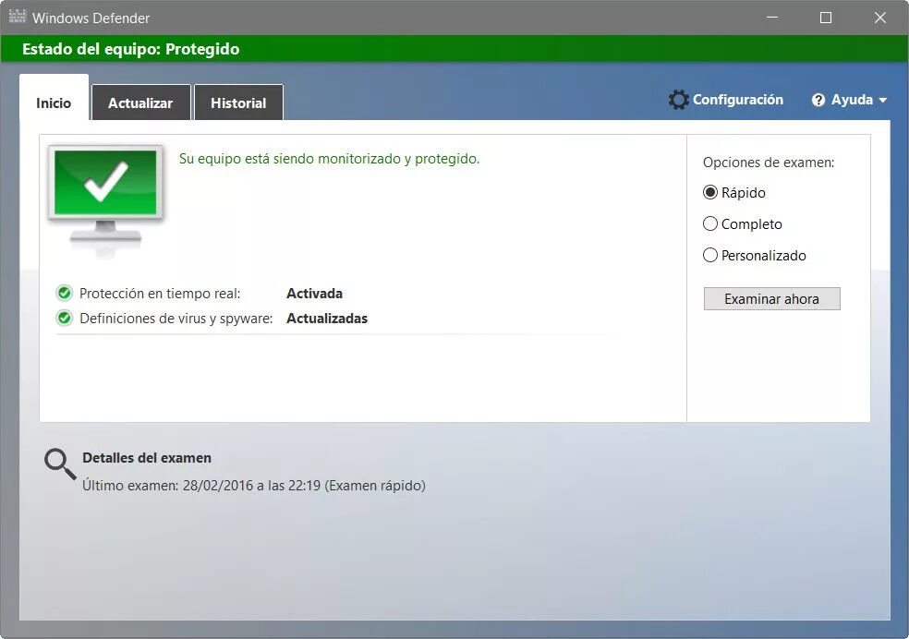Click the magnifying glass exam details icon

60,464
